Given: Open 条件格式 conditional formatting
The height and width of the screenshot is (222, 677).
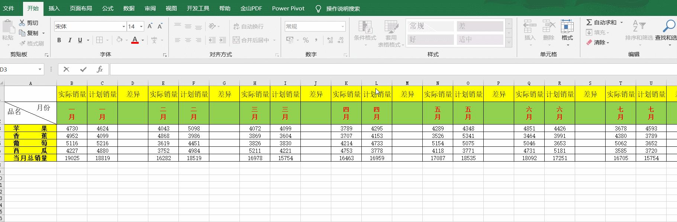Looking at the screenshot, I should [x=365, y=33].
